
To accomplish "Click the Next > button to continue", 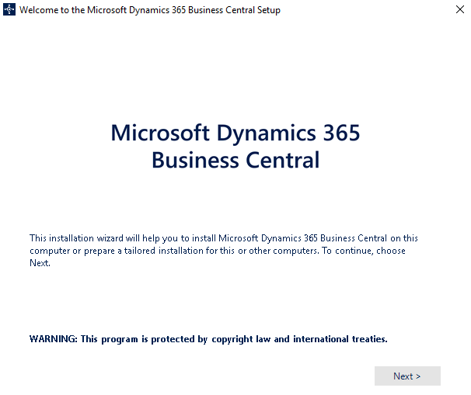I will (x=407, y=376).
